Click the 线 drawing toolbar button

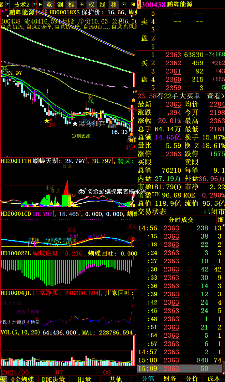(102, 4)
